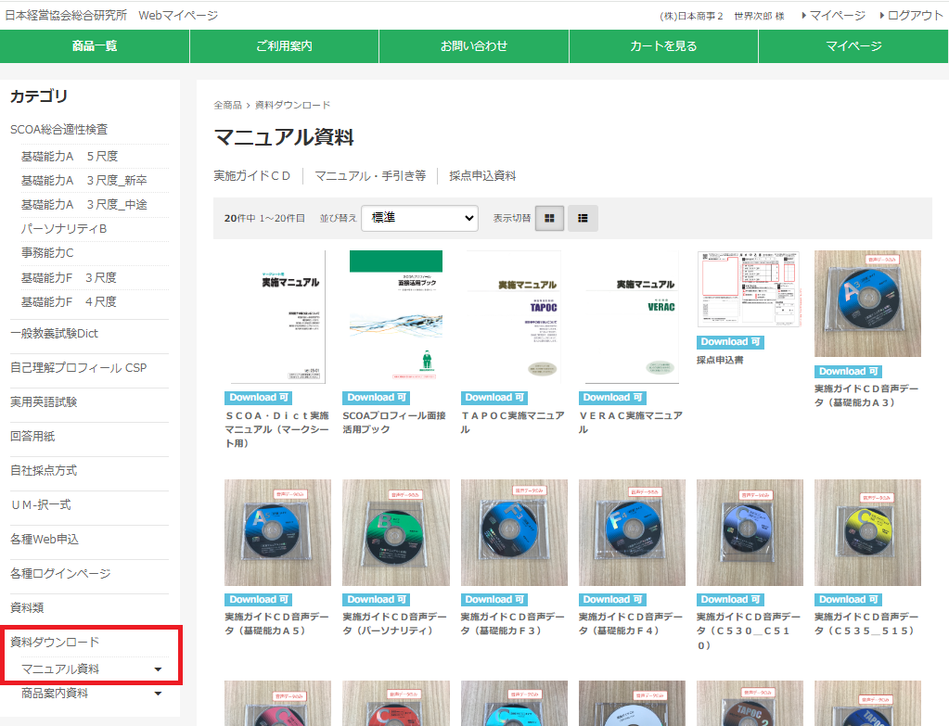Open 各種ログインページ category
The height and width of the screenshot is (726, 949).
(60, 574)
